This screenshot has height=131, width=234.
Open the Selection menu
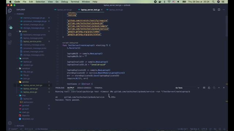pyautogui.click(x=40, y=1)
